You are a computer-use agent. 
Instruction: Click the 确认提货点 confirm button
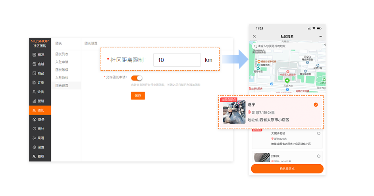pos(287,169)
